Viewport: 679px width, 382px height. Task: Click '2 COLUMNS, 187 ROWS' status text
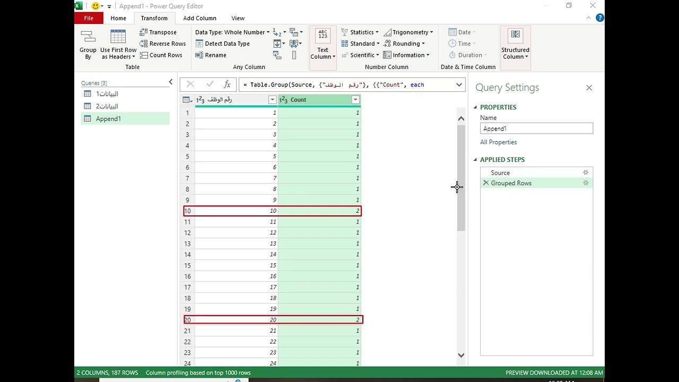pos(107,372)
